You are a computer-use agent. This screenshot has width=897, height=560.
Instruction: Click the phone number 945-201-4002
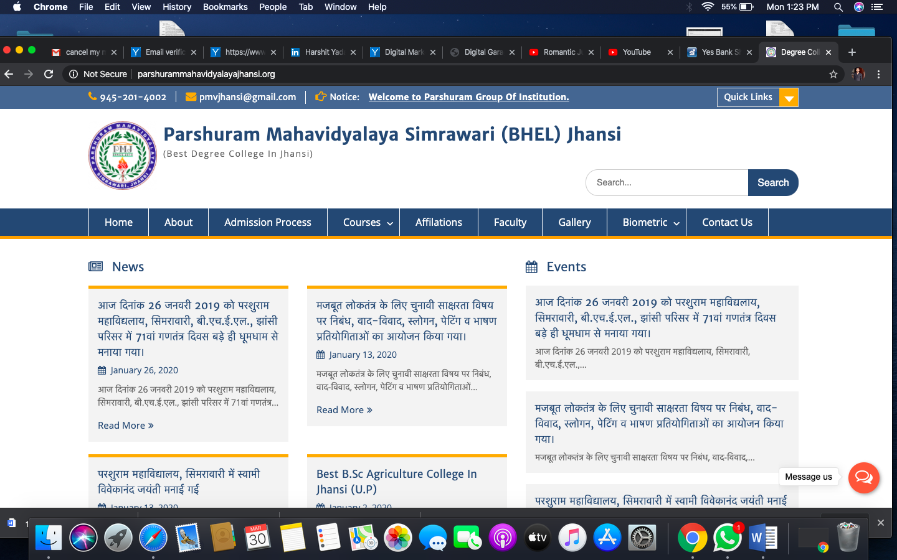pos(133,97)
